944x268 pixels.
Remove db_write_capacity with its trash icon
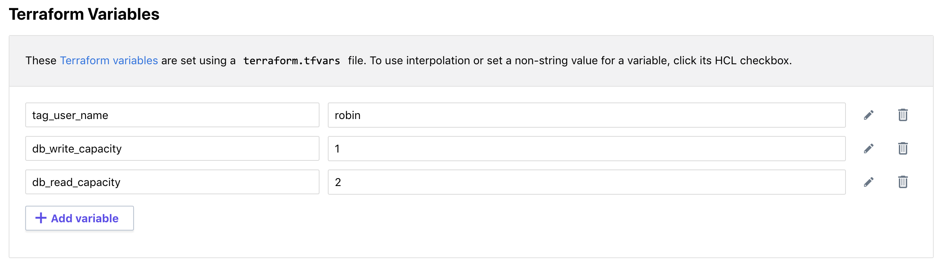click(x=903, y=149)
